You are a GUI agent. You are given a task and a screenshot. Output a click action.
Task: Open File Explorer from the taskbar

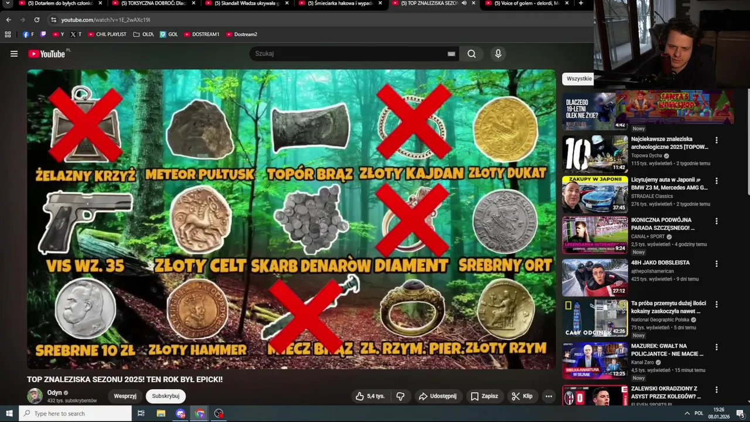tap(161, 413)
